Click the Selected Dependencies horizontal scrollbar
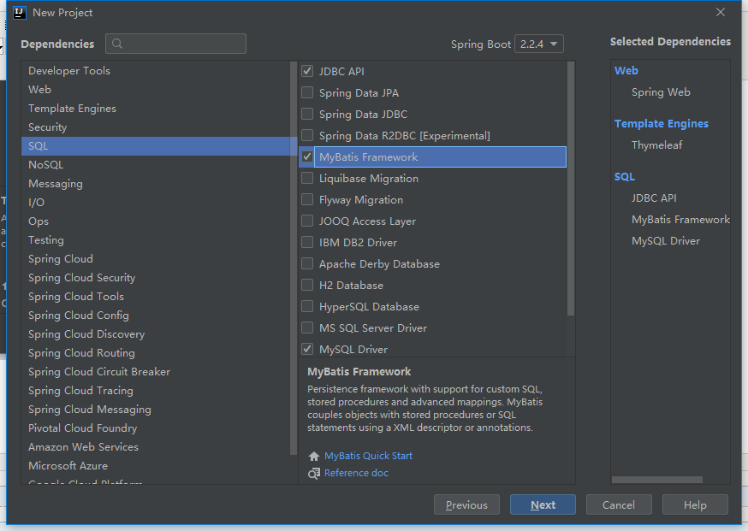This screenshot has height=531, width=748. [657, 480]
